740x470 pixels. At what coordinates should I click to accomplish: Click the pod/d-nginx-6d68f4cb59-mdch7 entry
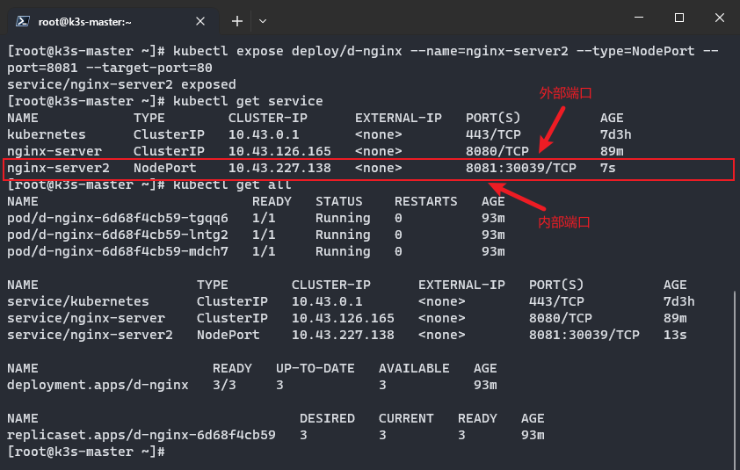tap(118, 251)
